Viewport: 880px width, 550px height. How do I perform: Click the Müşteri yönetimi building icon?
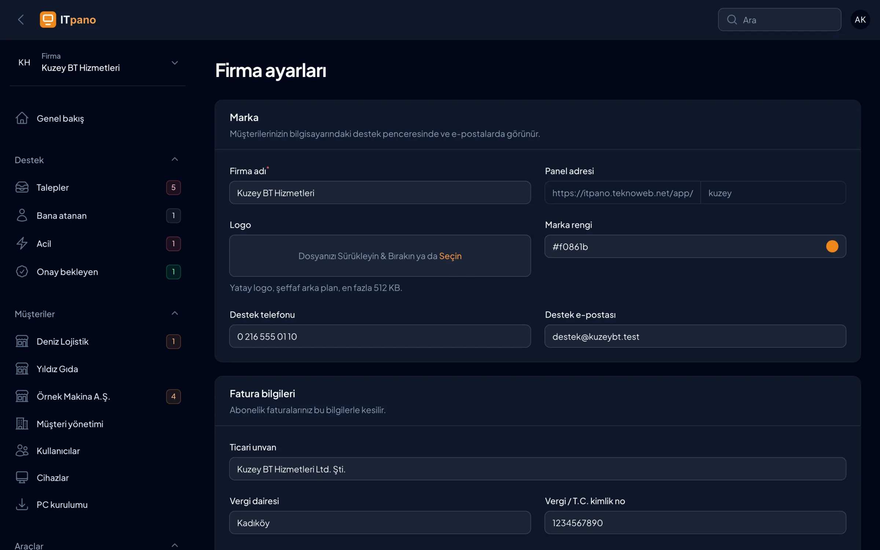point(22,424)
